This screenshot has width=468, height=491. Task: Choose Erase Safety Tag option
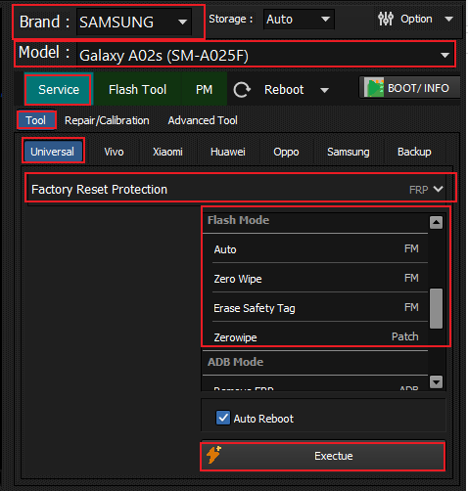[316, 308]
